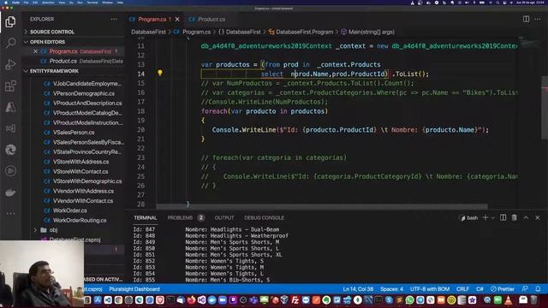The image size is (548, 308).
Task: Open VLC from the Dock
Action: [x=508, y=300]
